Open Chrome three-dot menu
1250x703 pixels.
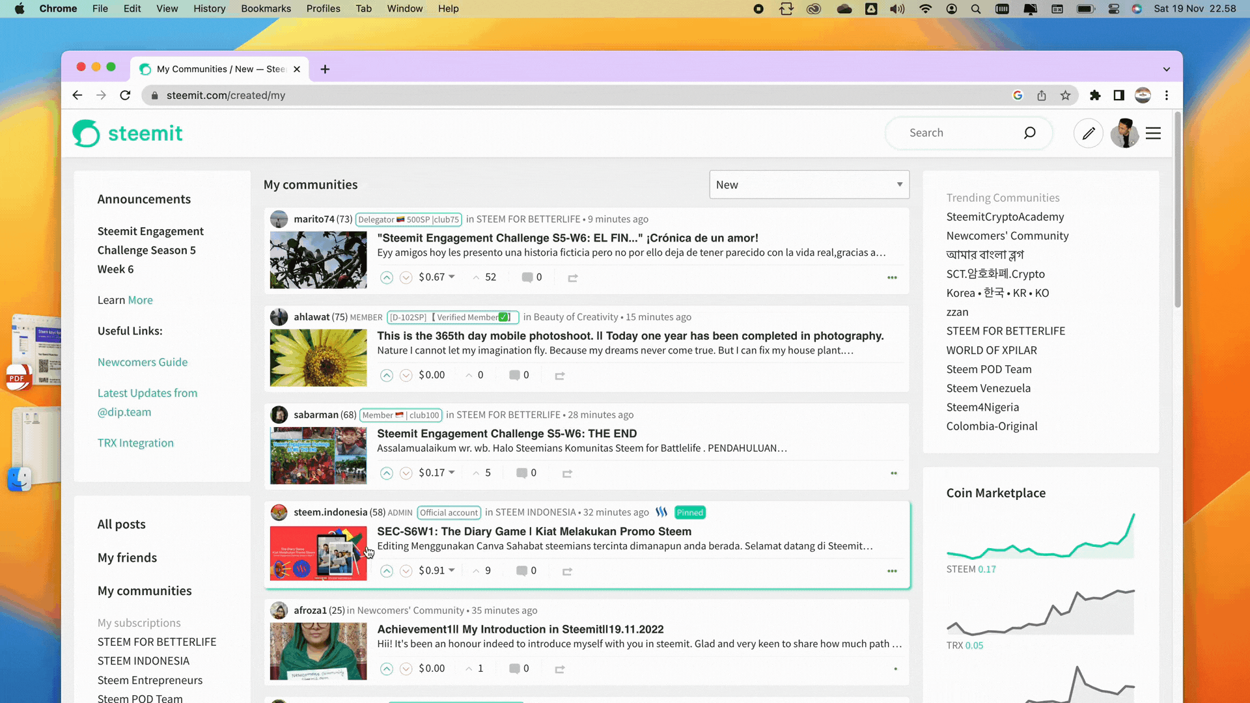pyautogui.click(x=1166, y=95)
